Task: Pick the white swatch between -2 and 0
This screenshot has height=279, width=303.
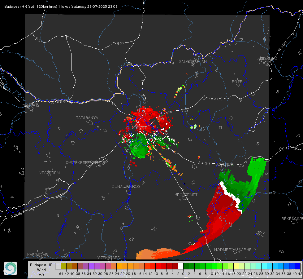Action: [x=180, y=266]
